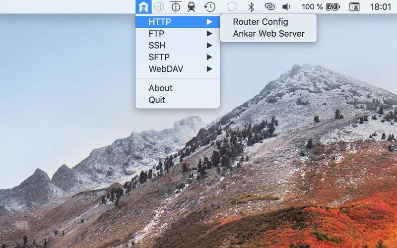Click the circle with vertical line menu bar icon
397x248 pixels.
[x=176, y=6]
